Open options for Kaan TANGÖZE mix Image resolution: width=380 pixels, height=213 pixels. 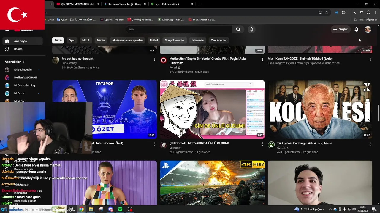click(x=370, y=59)
